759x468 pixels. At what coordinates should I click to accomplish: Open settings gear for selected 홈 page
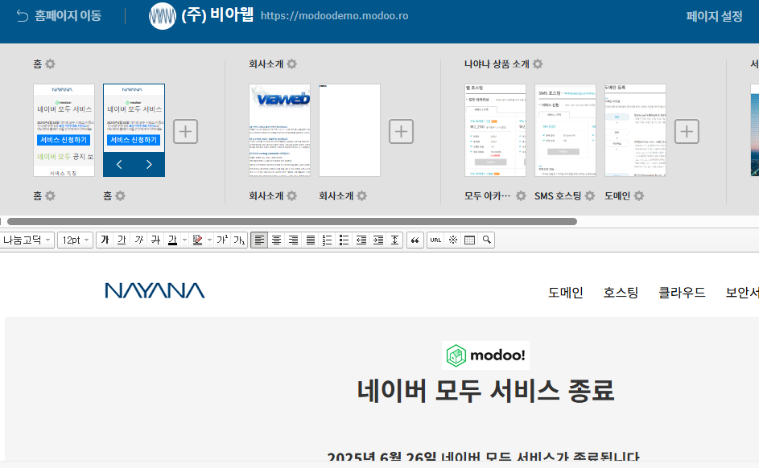click(x=120, y=196)
